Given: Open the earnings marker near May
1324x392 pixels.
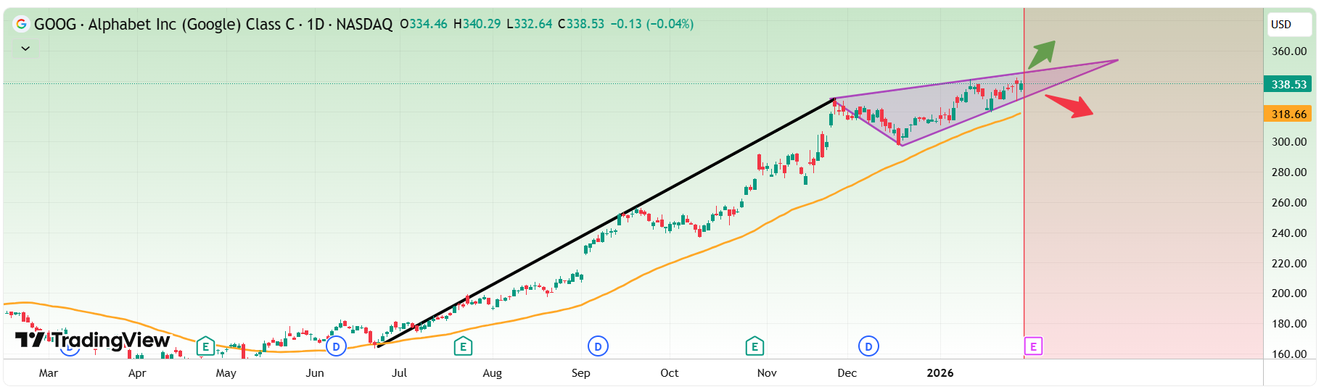Looking at the screenshot, I should pos(205,346).
